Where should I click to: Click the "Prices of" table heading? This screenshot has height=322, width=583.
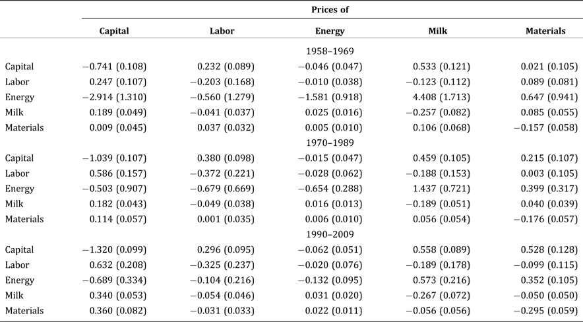[330, 10]
